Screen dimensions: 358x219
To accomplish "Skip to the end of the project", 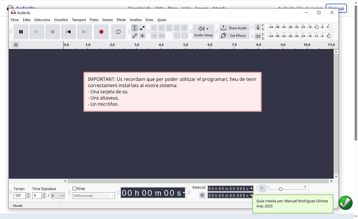I will [84, 32].
